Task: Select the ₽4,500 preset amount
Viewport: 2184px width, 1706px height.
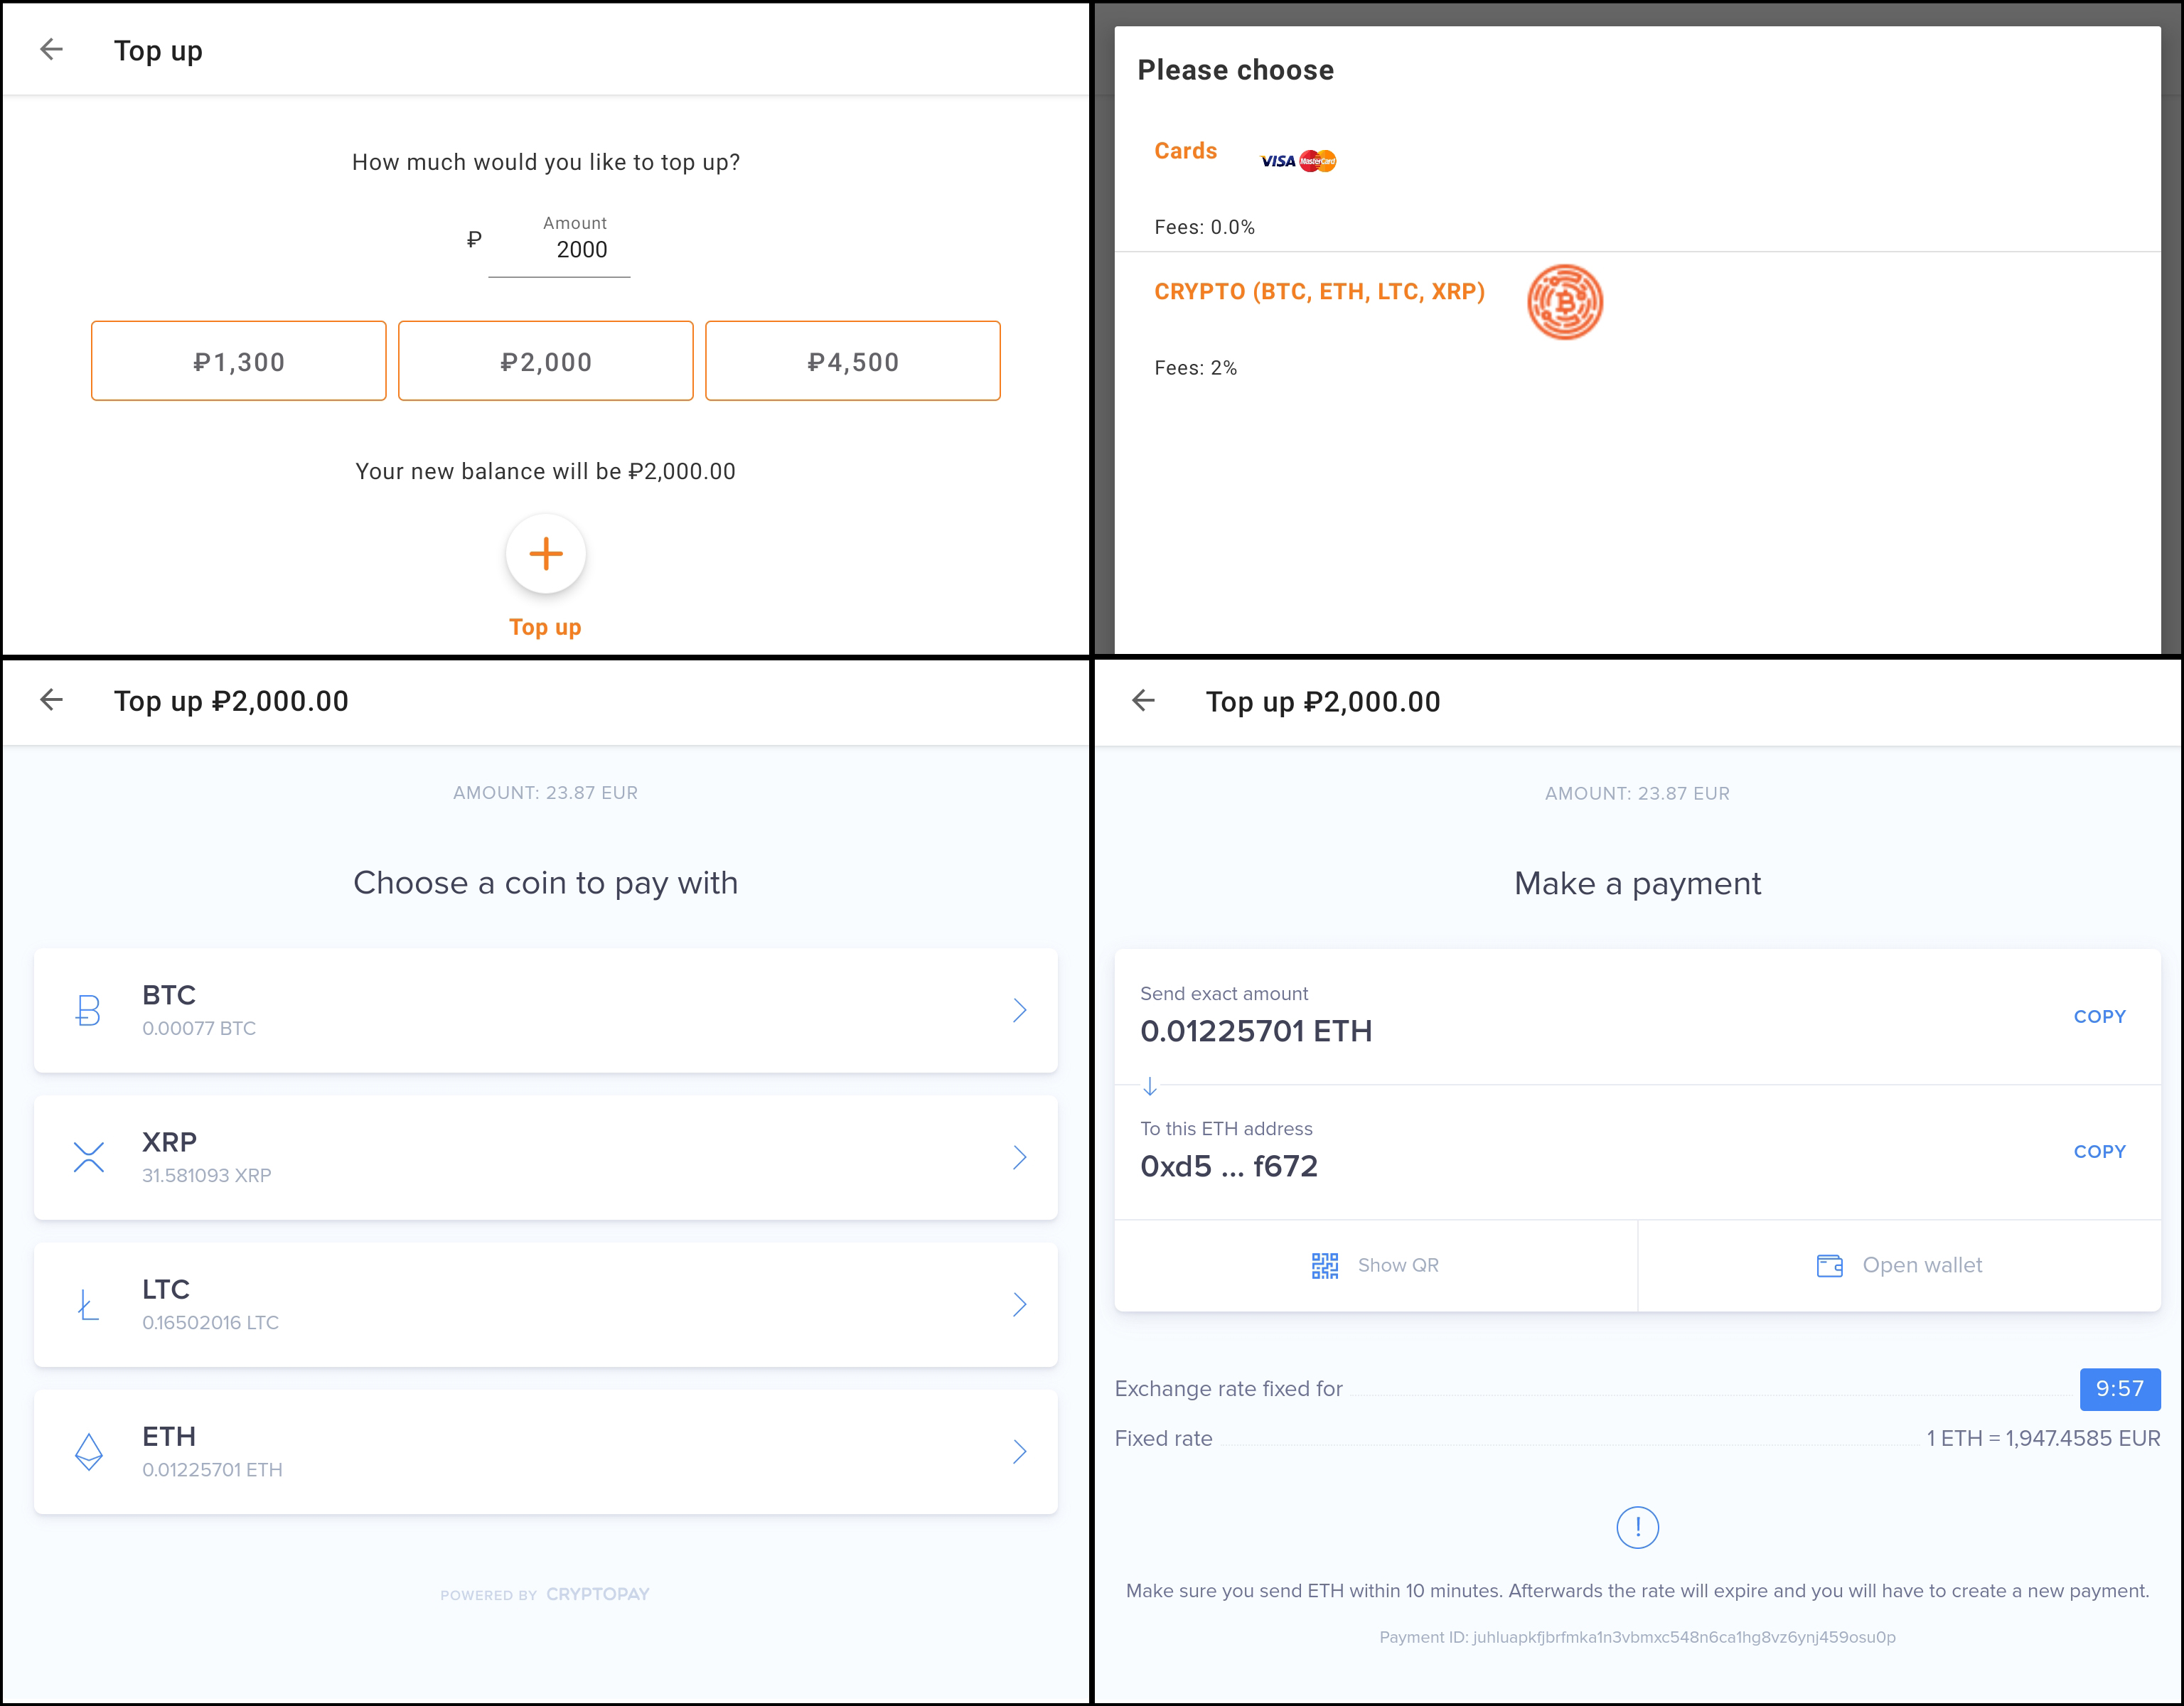Action: 853,361
